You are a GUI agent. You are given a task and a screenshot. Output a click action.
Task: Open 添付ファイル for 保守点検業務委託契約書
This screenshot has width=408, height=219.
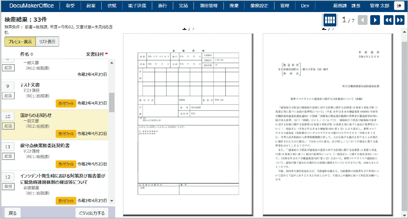66,164
